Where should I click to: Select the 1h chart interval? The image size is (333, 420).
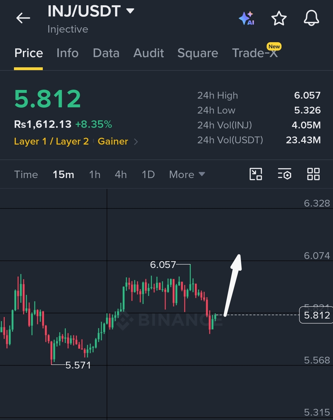click(95, 174)
